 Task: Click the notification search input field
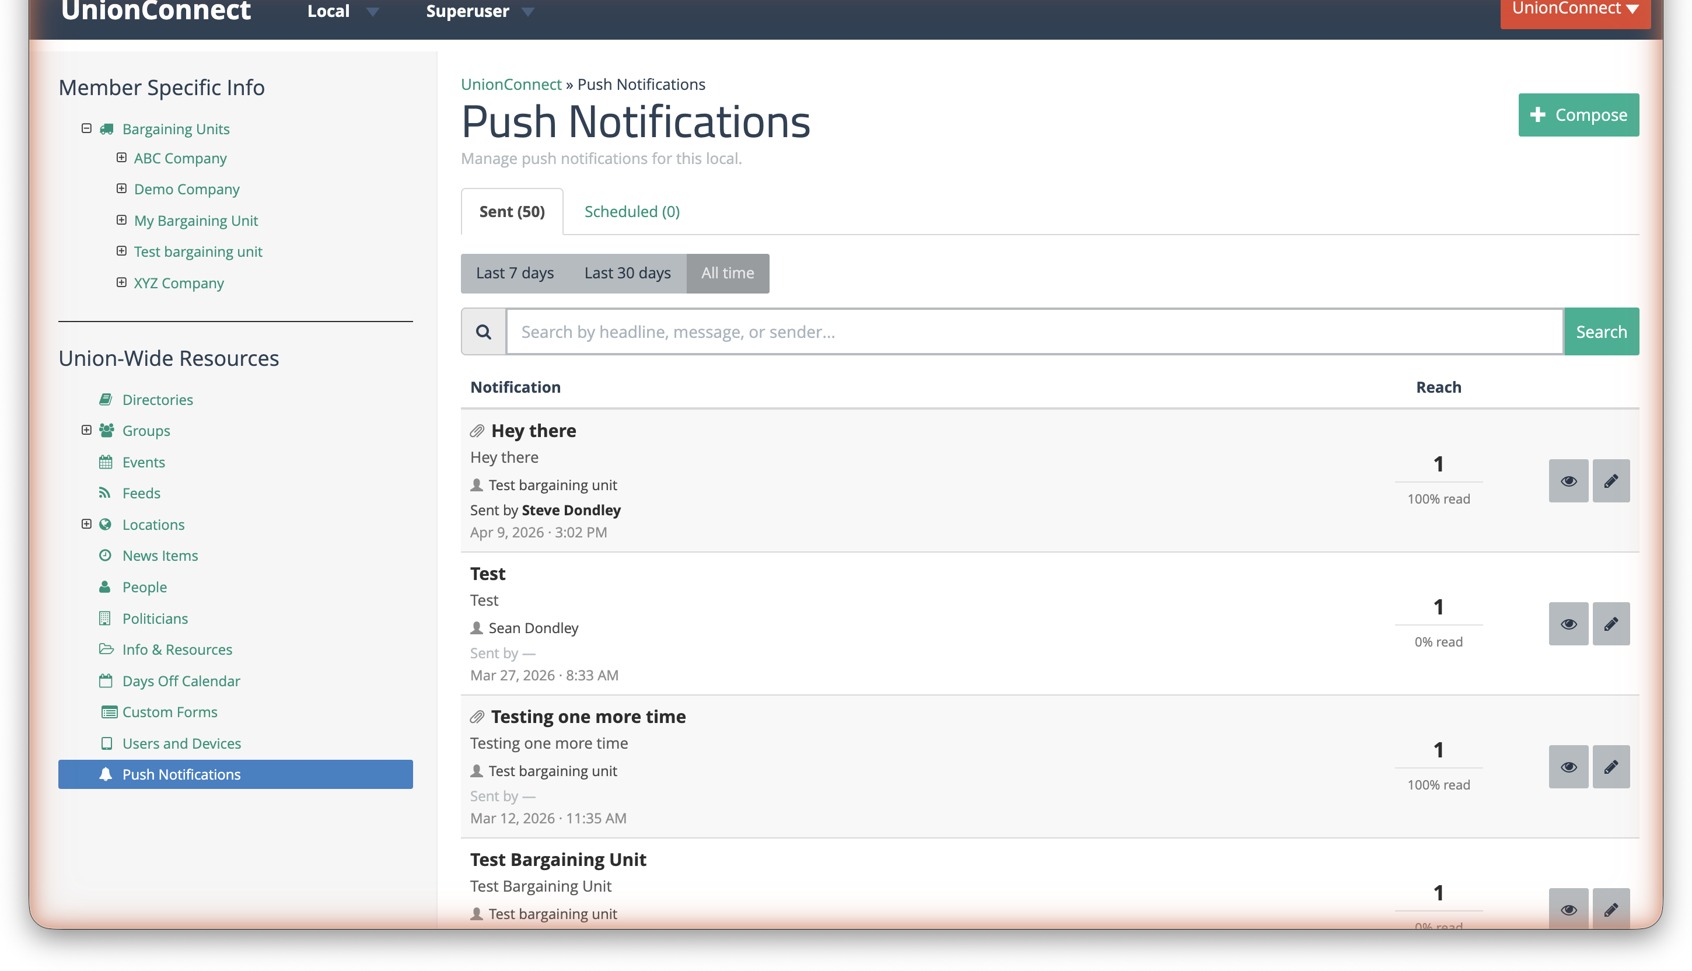[1034, 331]
